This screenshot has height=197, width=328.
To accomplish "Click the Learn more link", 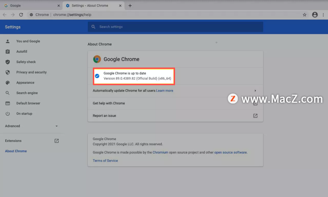I will click(165, 91).
